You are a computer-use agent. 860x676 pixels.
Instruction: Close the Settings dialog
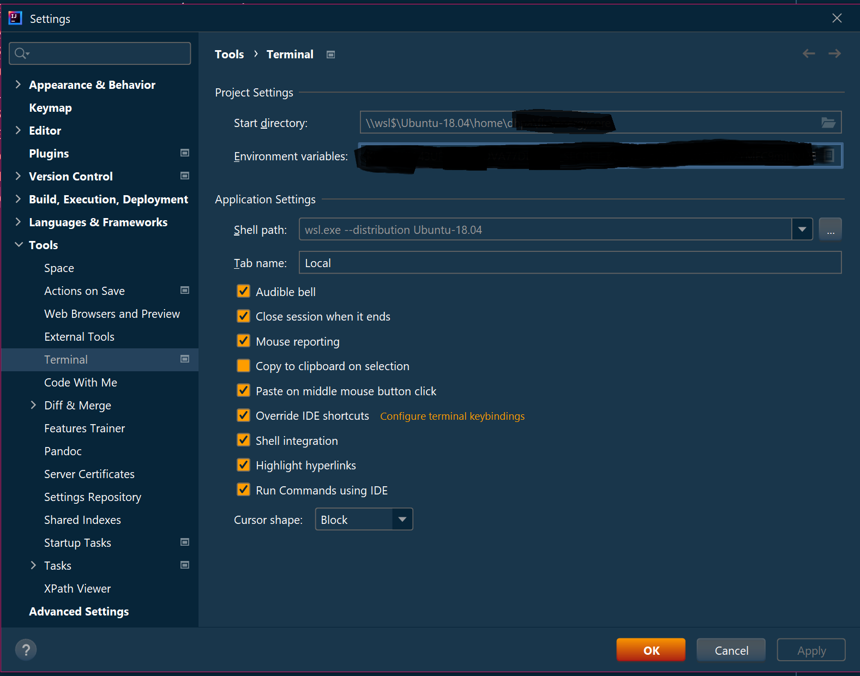pyautogui.click(x=837, y=18)
